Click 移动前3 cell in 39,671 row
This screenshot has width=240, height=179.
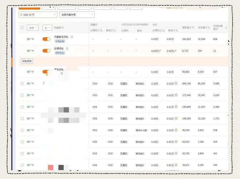click(x=140, y=165)
